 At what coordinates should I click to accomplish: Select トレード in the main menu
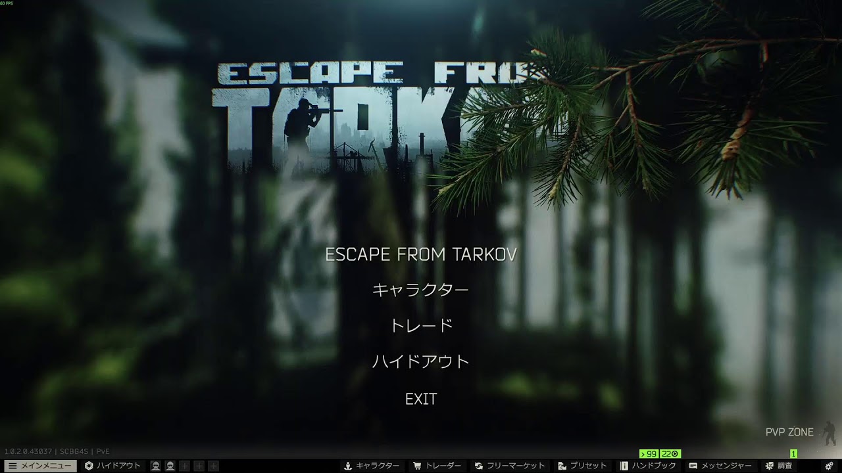[421, 326]
